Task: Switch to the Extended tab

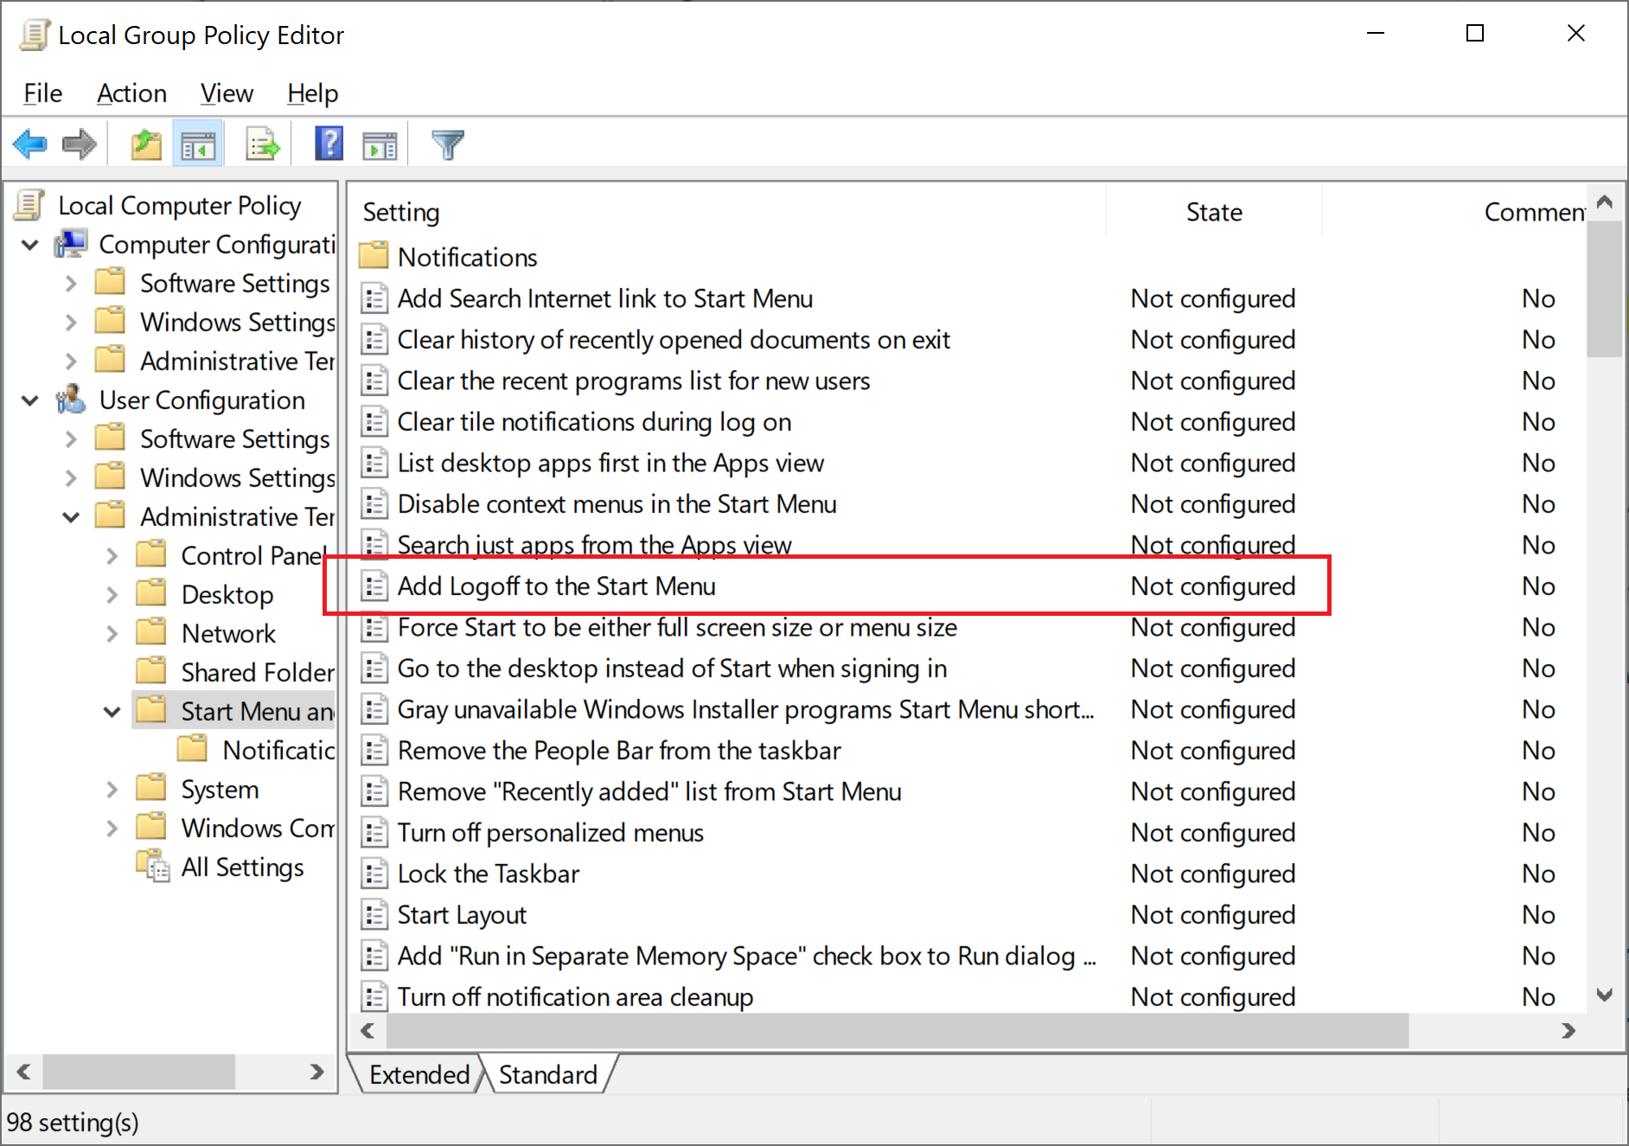Action: 418,1073
